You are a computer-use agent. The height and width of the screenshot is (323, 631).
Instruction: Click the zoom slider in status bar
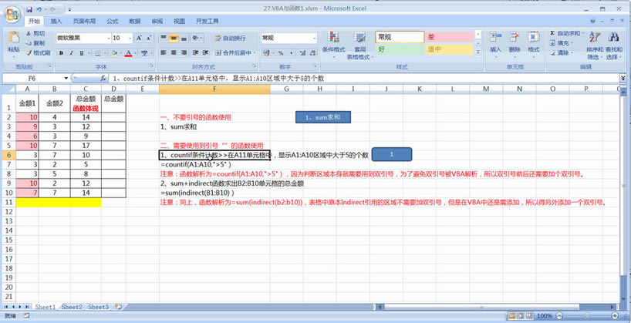(x=589, y=316)
